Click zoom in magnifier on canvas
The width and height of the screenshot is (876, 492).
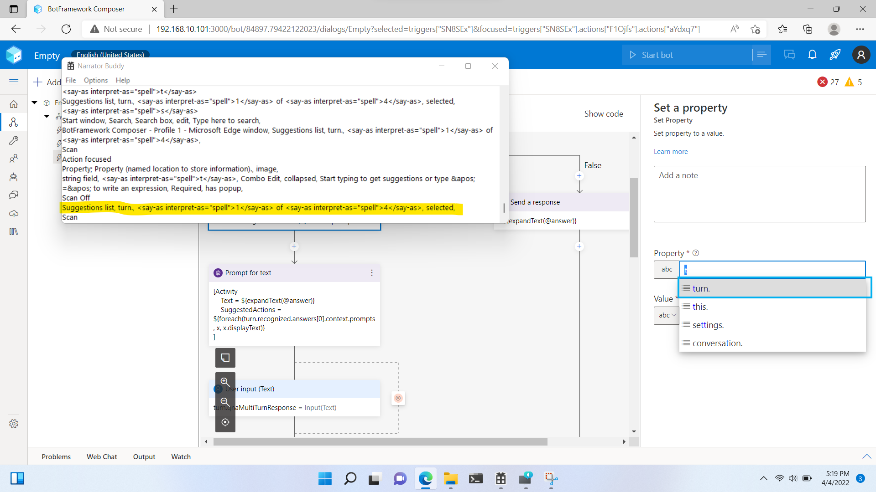pos(225,382)
